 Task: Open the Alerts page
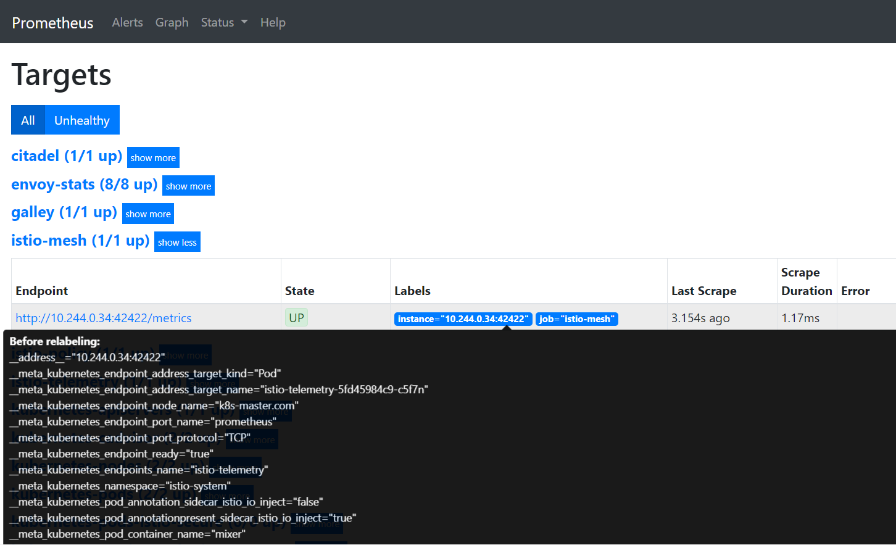tap(127, 22)
